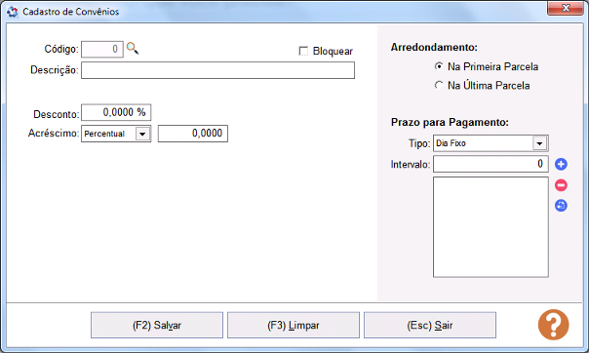Click inside the empty intervals list box

(491, 227)
